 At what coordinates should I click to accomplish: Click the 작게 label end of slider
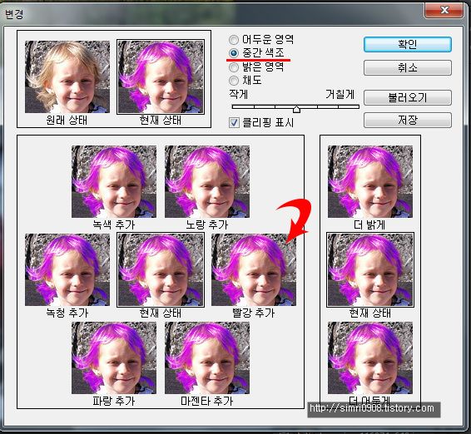[x=239, y=95]
